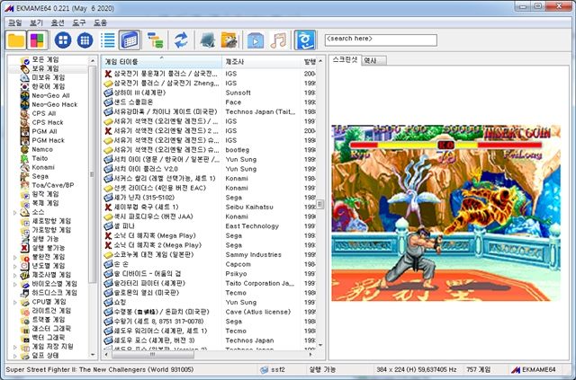
Task: Expand the 바이오스별 게임 tree node
Action: pos(15,284)
